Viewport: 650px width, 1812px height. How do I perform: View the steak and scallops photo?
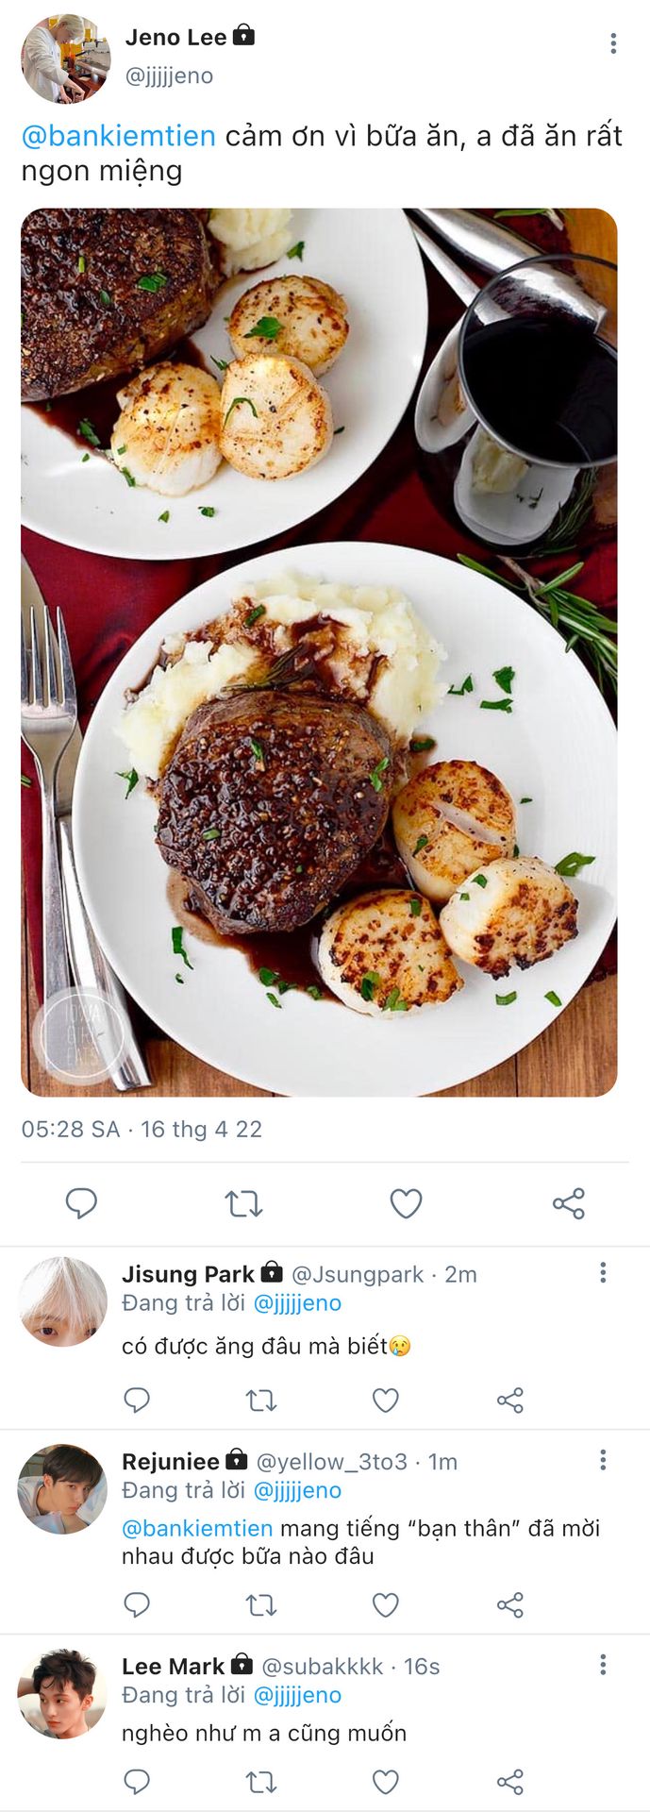click(x=319, y=652)
